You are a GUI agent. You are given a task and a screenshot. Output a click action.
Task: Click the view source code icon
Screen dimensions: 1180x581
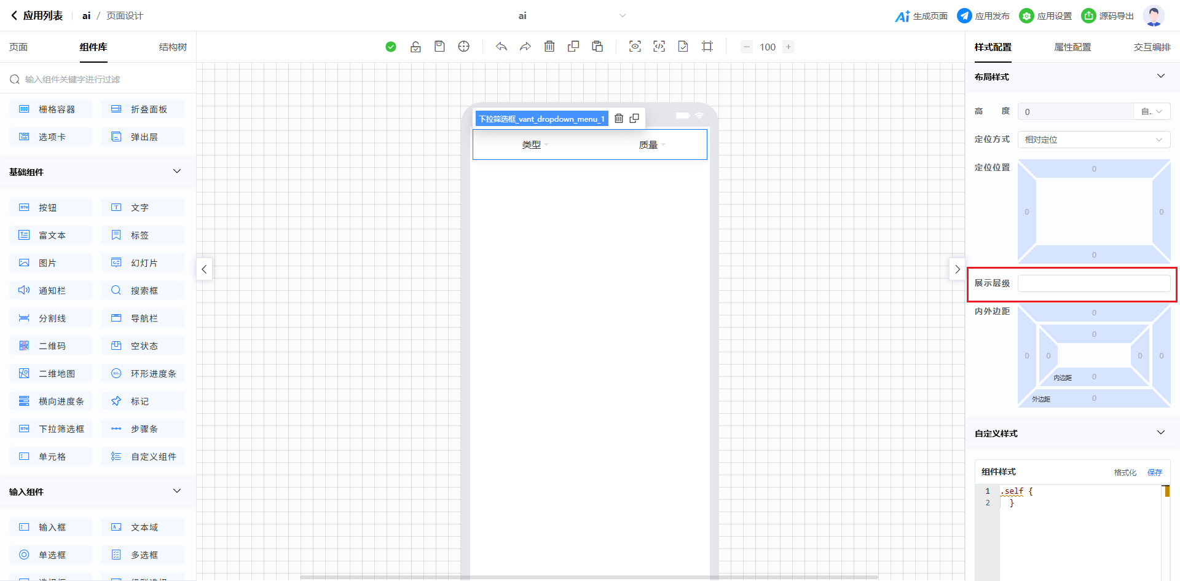pyautogui.click(x=659, y=47)
